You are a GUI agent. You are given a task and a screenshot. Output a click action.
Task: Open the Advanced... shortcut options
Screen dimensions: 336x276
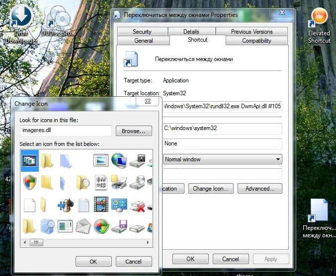260,189
